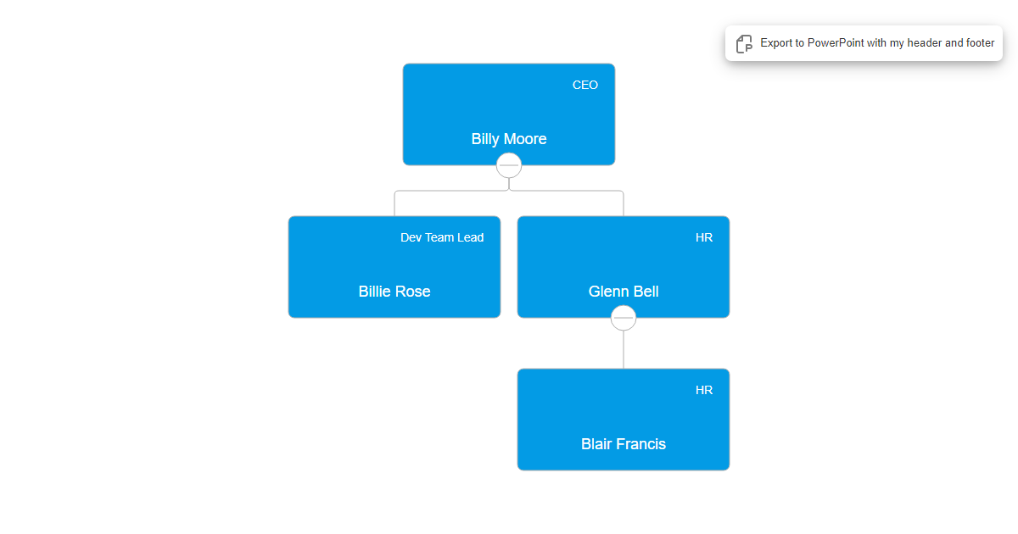Select the Billy Moore name text
The width and height of the screenshot is (1018, 534).
click(508, 138)
